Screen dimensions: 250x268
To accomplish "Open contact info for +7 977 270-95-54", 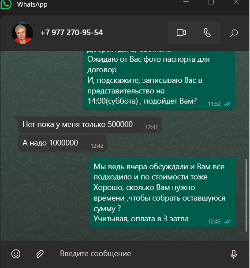I will tap(71, 33).
